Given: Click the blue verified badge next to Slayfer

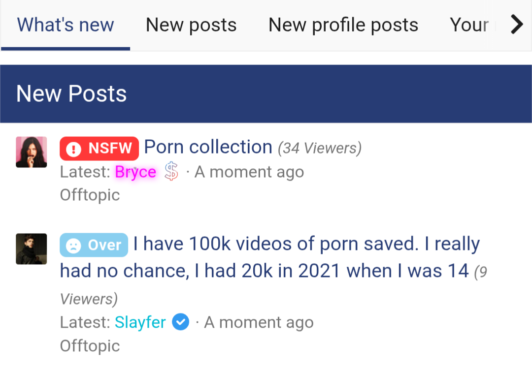Looking at the screenshot, I should pos(180,322).
